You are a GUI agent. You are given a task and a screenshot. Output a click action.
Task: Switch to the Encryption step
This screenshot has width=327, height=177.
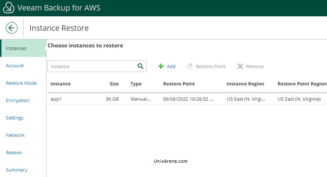(18, 100)
